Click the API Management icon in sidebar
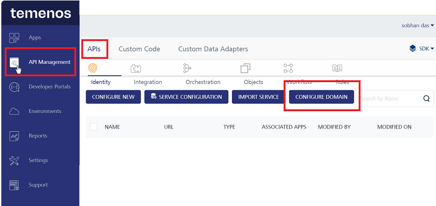This screenshot has height=206, width=436. click(14, 62)
